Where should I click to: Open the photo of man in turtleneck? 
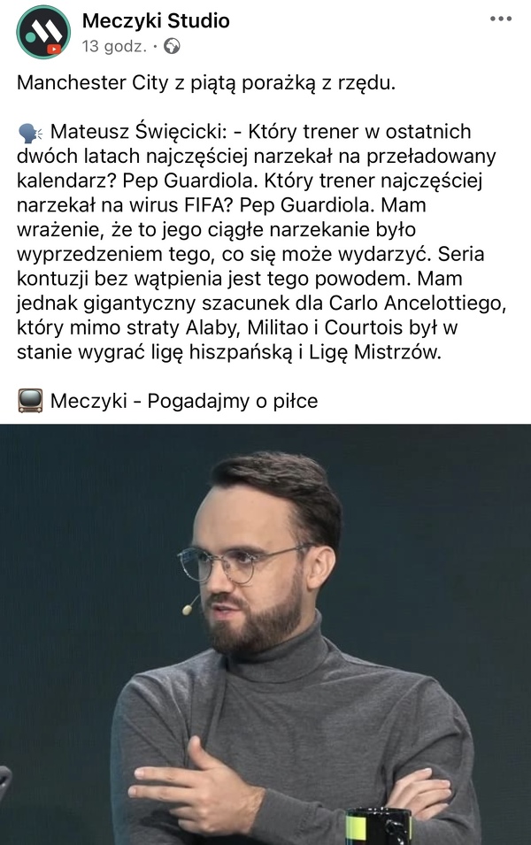(265, 634)
